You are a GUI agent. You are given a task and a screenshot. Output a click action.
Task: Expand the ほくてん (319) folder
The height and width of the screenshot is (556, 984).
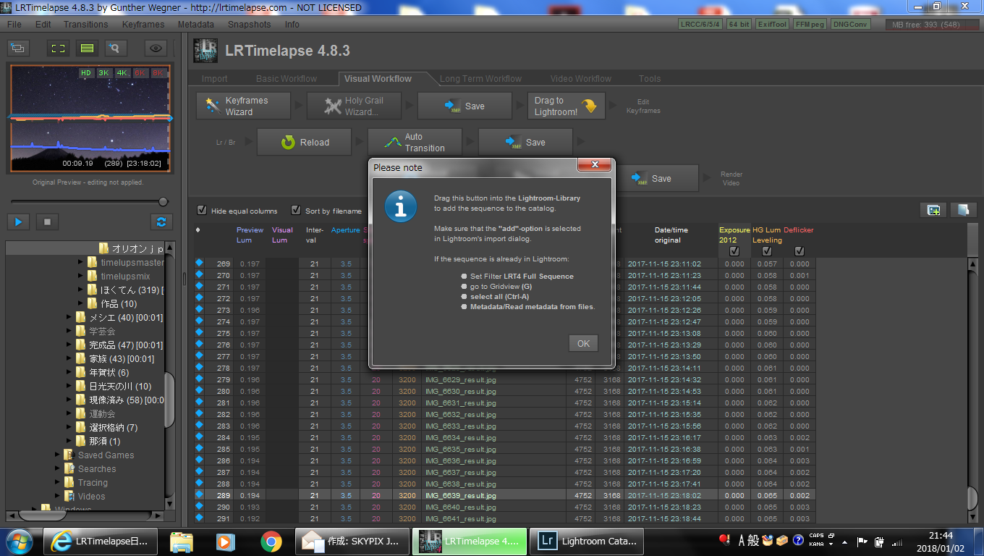[81, 290]
